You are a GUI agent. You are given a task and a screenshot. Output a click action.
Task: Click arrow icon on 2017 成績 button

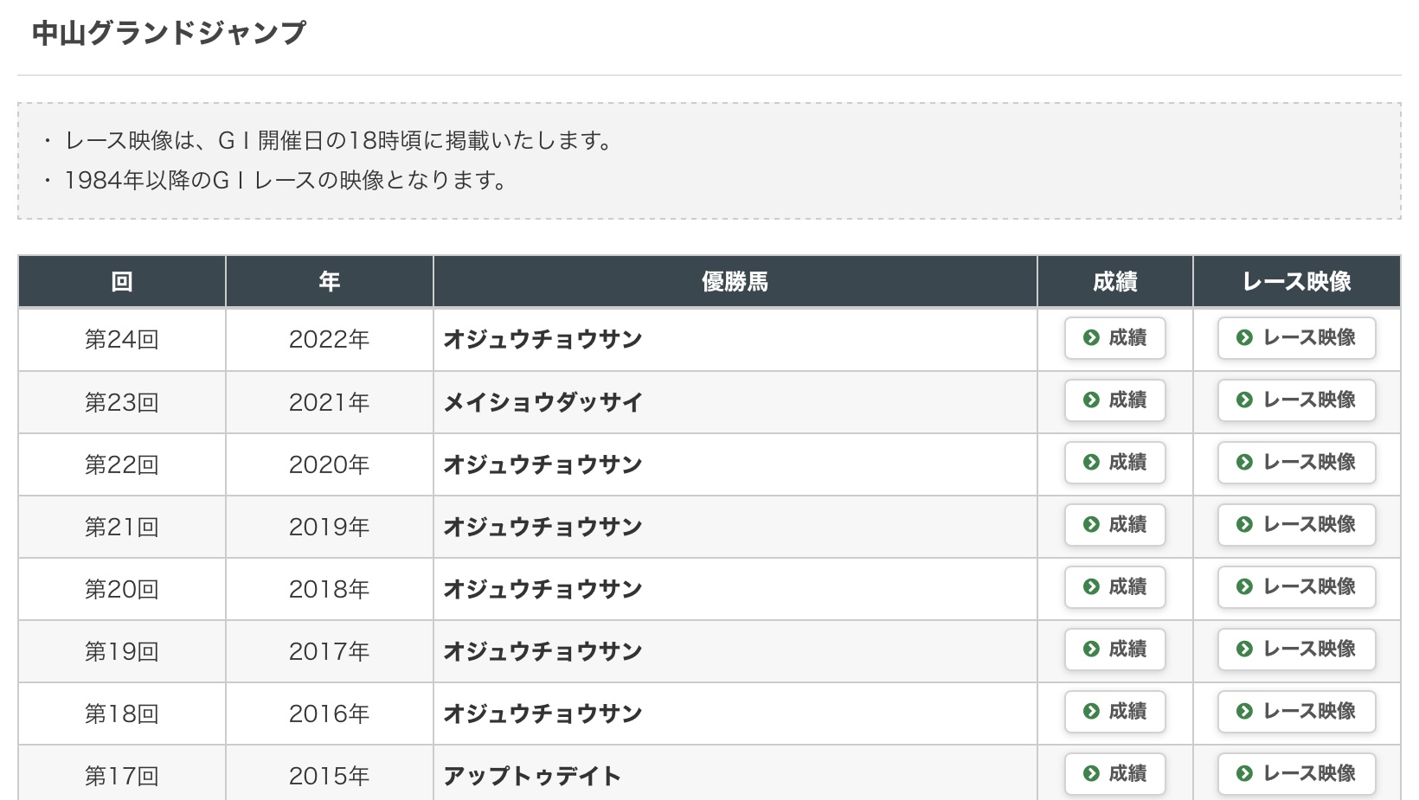(1091, 650)
